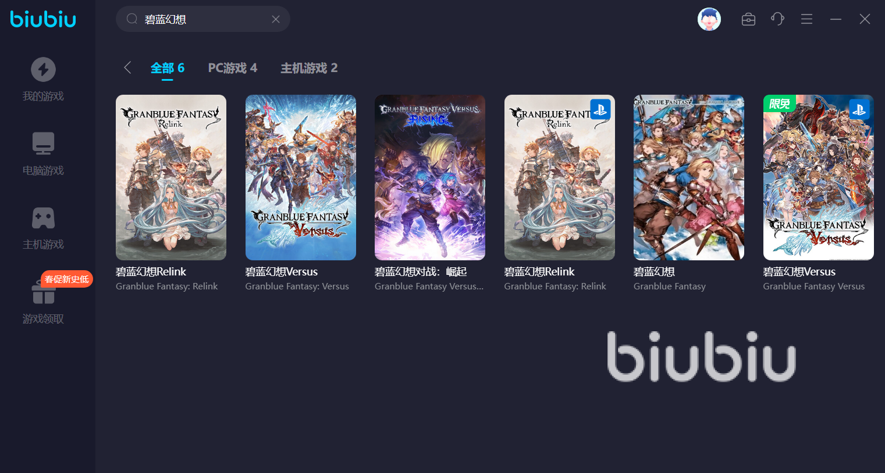Open the 主机游戏 gamepad icon
The height and width of the screenshot is (473, 885).
[43, 218]
